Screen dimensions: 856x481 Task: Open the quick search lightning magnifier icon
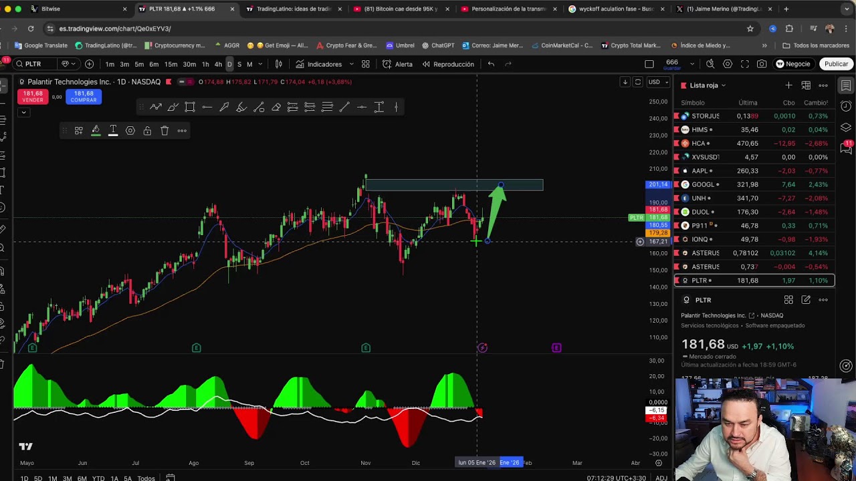click(710, 64)
